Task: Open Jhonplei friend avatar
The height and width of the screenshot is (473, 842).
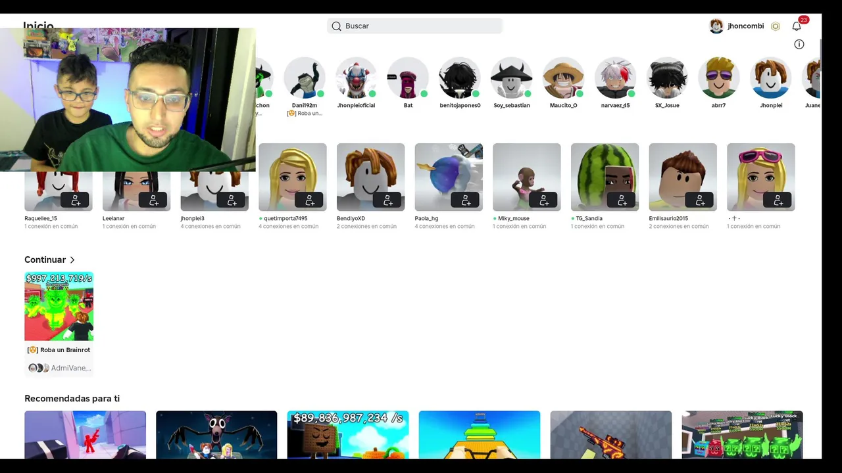Action: click(771, 78)
